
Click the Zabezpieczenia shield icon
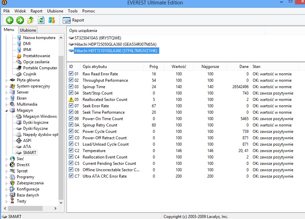(12, 183)
